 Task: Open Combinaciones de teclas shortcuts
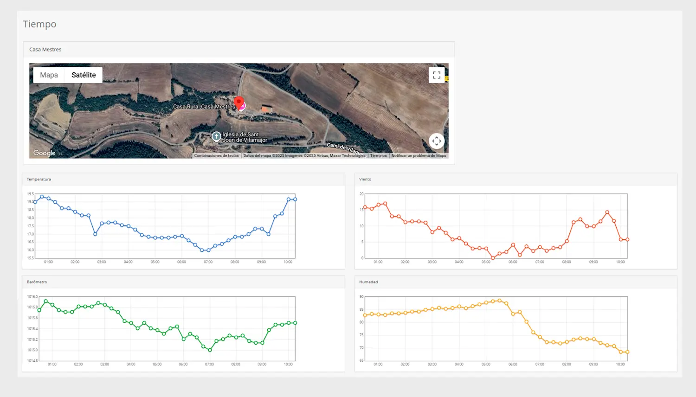pyautogui.click(x=216, y=156)
